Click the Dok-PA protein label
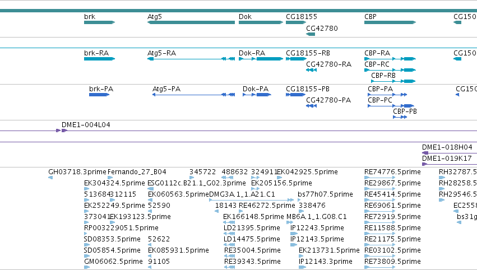This screenshot has height=270, width=477. [x=256, y=89]
